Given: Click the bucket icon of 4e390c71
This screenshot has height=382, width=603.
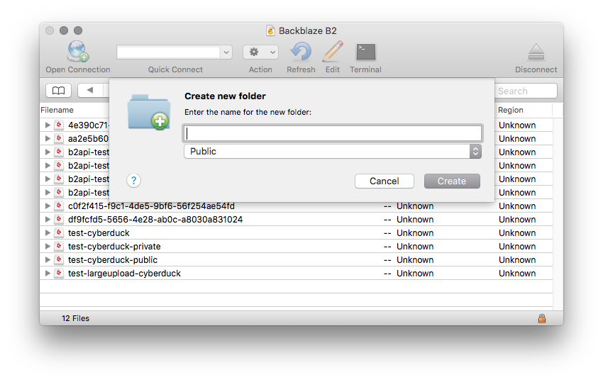Looking at the screenshot, I should (59, 125).
